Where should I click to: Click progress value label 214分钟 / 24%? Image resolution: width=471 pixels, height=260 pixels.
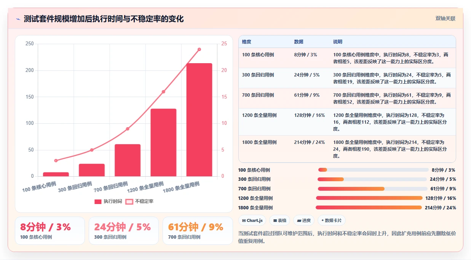pyautogui.click(x=441, y=208)
